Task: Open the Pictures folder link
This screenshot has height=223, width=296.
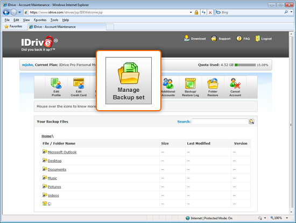Action: pos(54,187)
